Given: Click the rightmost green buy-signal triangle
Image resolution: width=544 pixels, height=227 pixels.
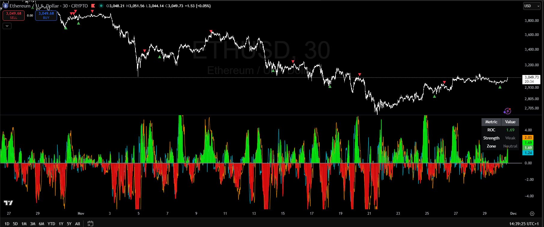Looking at the screenshot, I should [500, 87].
